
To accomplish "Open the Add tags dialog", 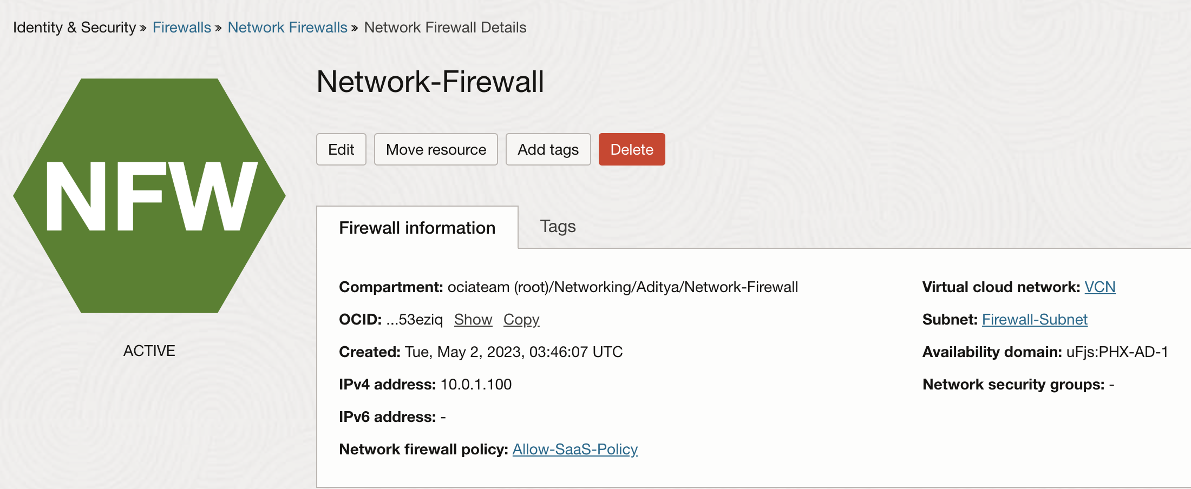I will [x=548, y=149].
